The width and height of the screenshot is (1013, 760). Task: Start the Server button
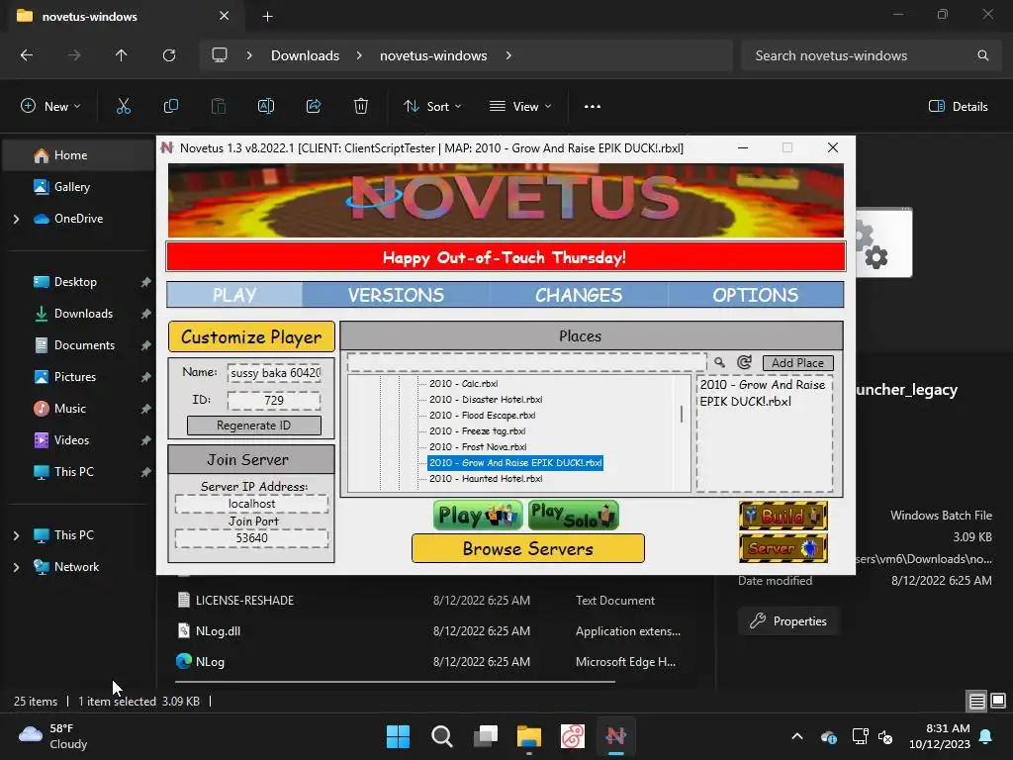783,548
